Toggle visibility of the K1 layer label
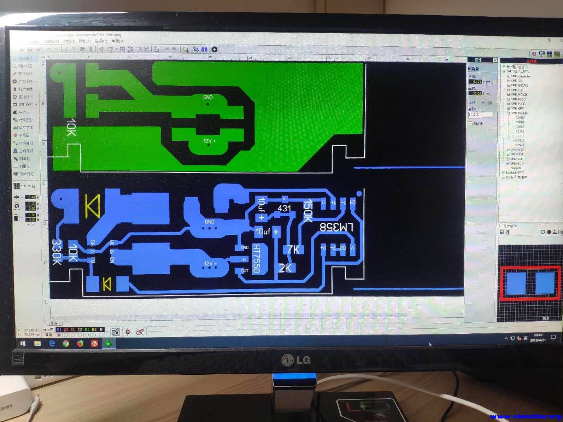563x422 pixels. 59,330
